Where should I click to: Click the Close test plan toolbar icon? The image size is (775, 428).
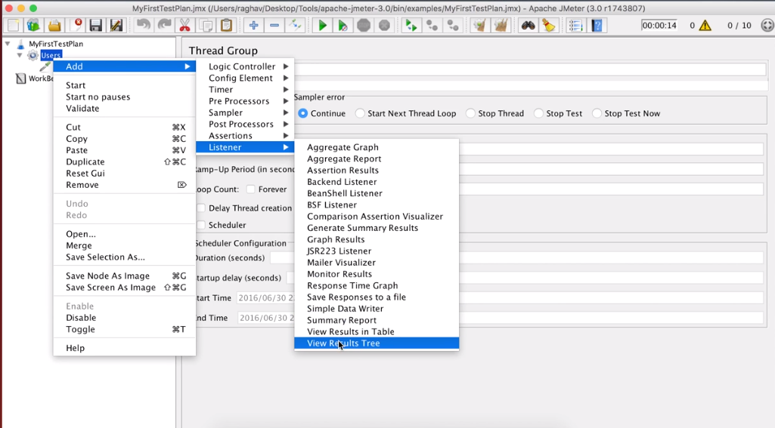[x=75, y=25]
